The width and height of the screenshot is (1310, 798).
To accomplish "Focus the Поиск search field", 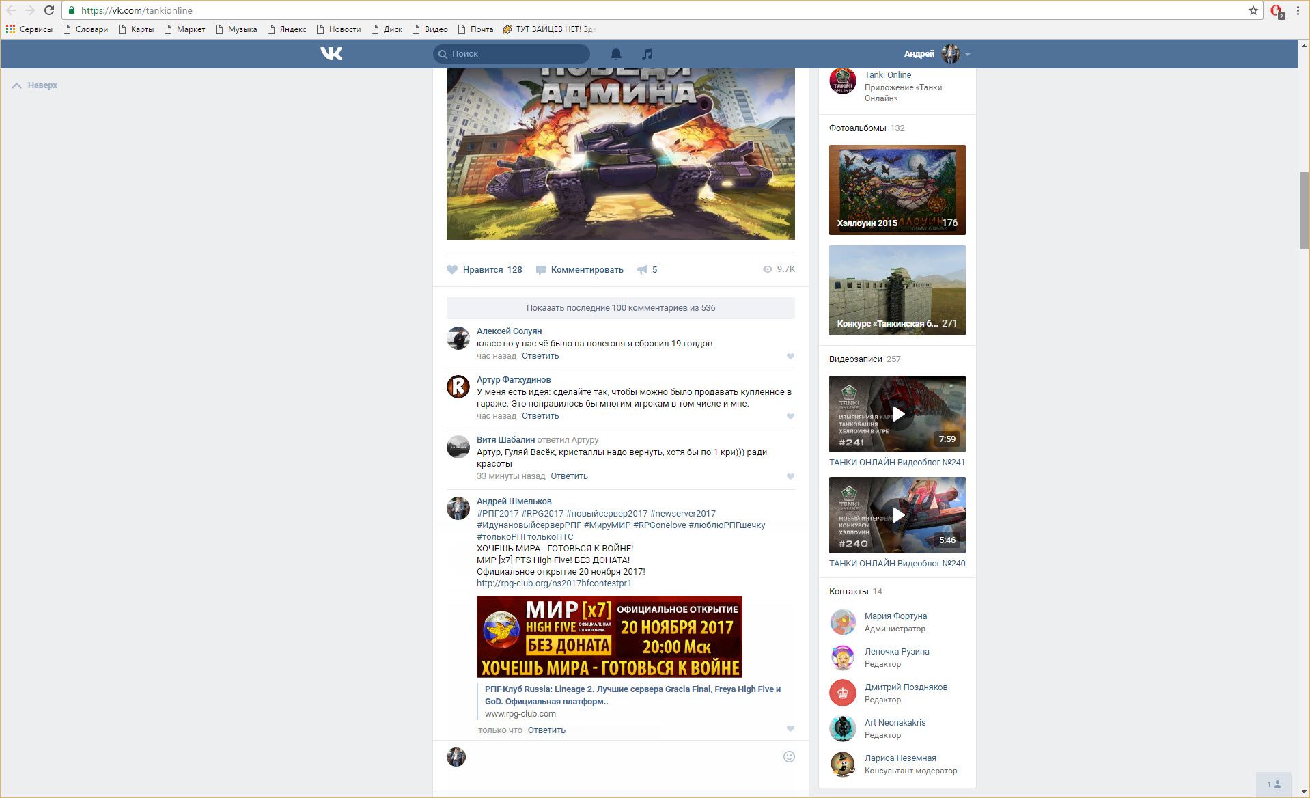I will pos(512,53).
